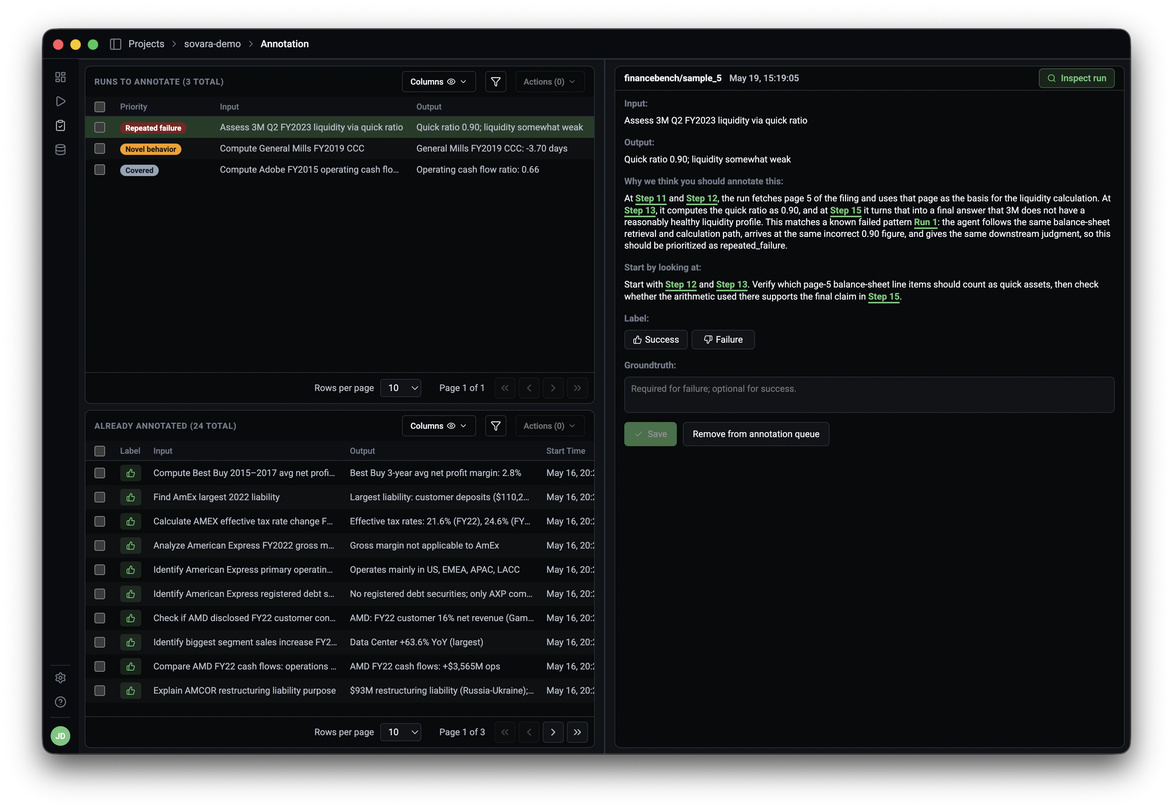Click the Inspect run button

(1076, 78)
